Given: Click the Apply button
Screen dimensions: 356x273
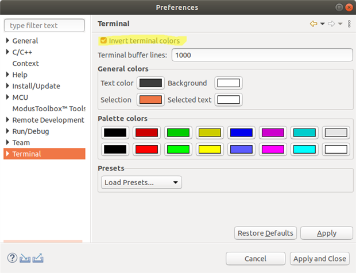Looking at the screenshot, I should 327,233.
